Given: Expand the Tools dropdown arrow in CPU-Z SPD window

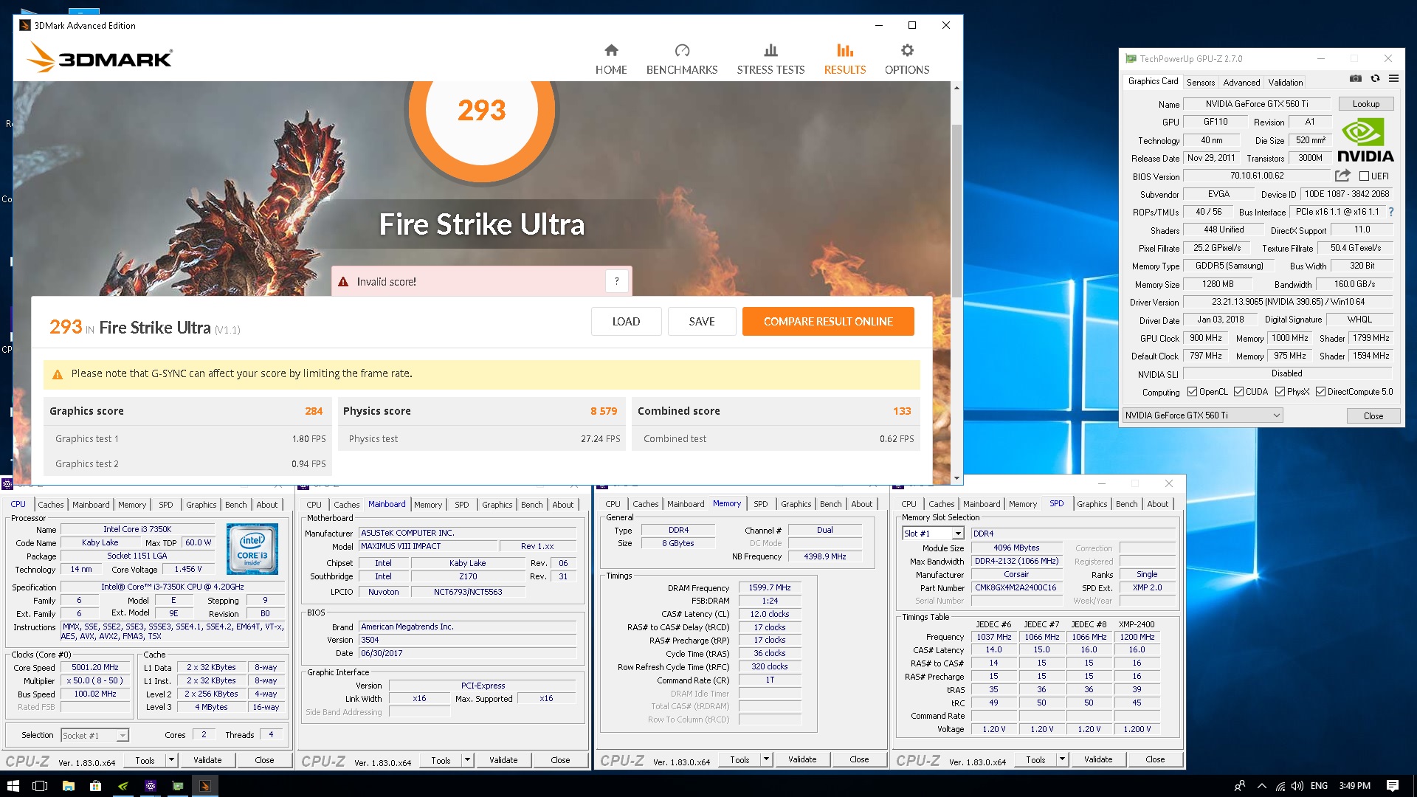Looking at the screenshot, I should click(1062, 759).
